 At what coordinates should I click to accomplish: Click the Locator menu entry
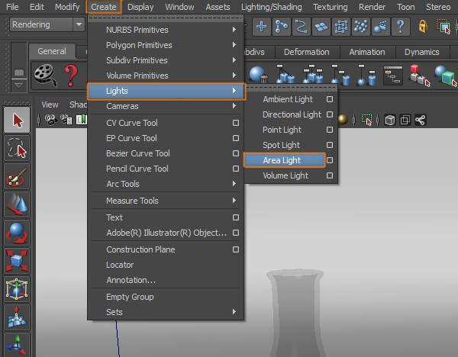click(120, 265)
